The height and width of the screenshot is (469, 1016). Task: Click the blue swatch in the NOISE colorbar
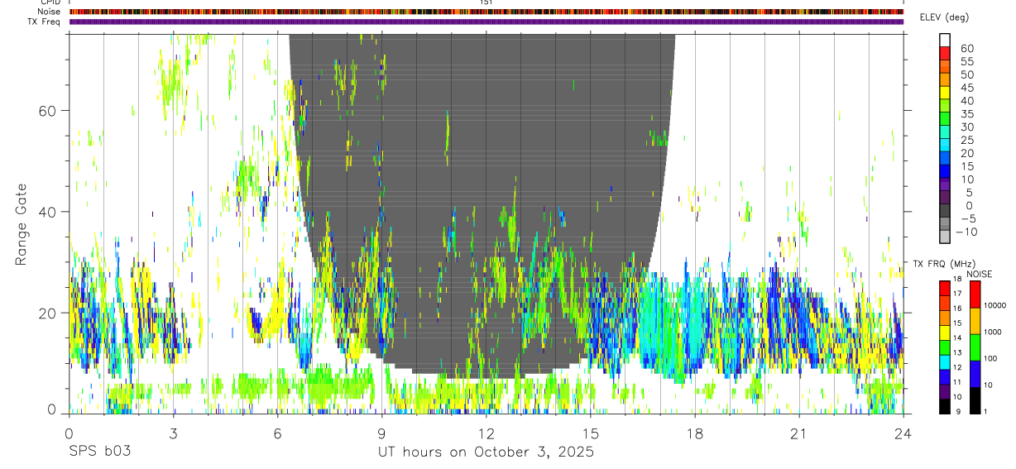[x=975, y=373]
